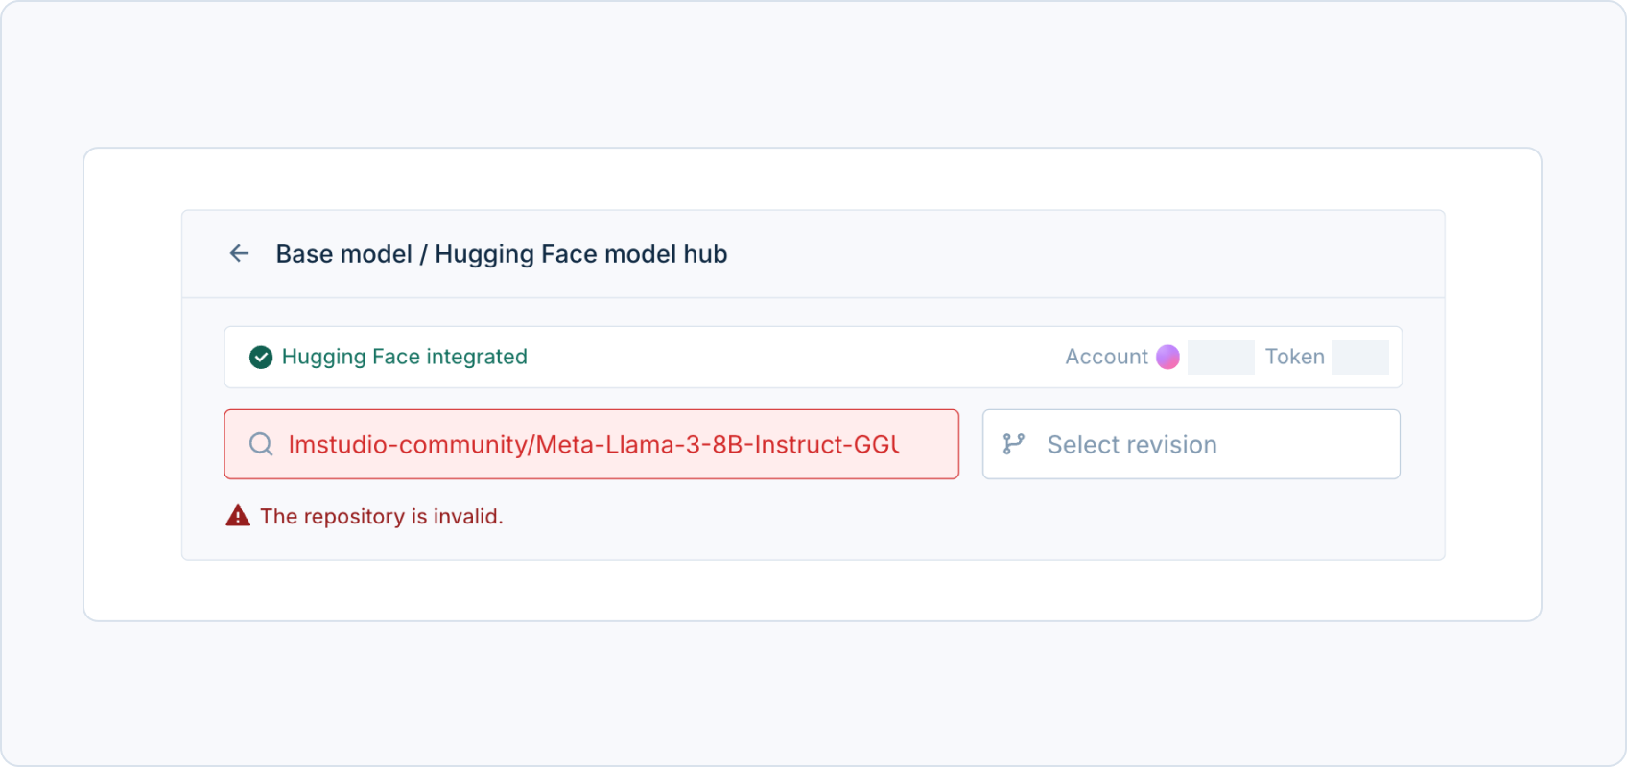Collapse the Hugging Face integrated status bar
Screen dimensions: 1627x767
point(813,356)
